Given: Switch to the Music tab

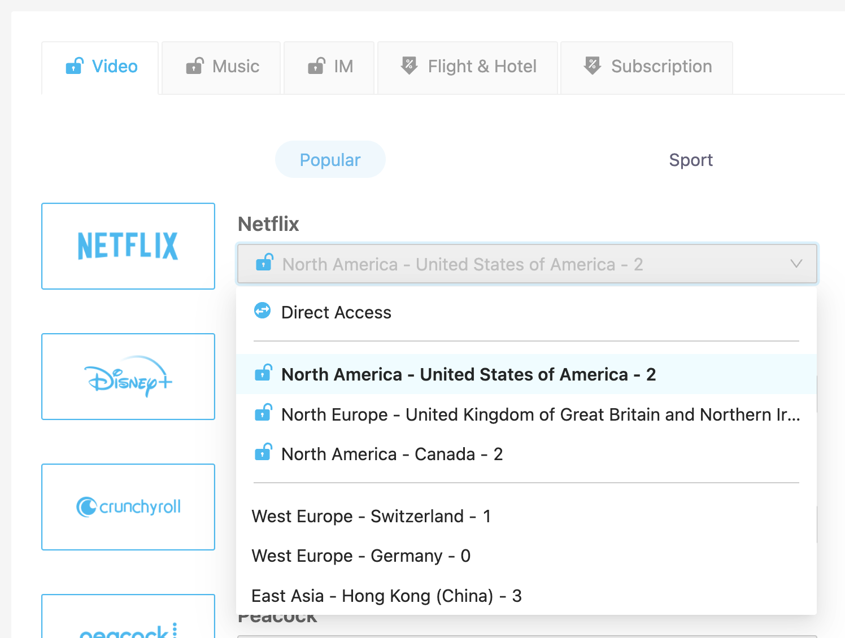Looking at the screenshot, I should pos(221,67).
